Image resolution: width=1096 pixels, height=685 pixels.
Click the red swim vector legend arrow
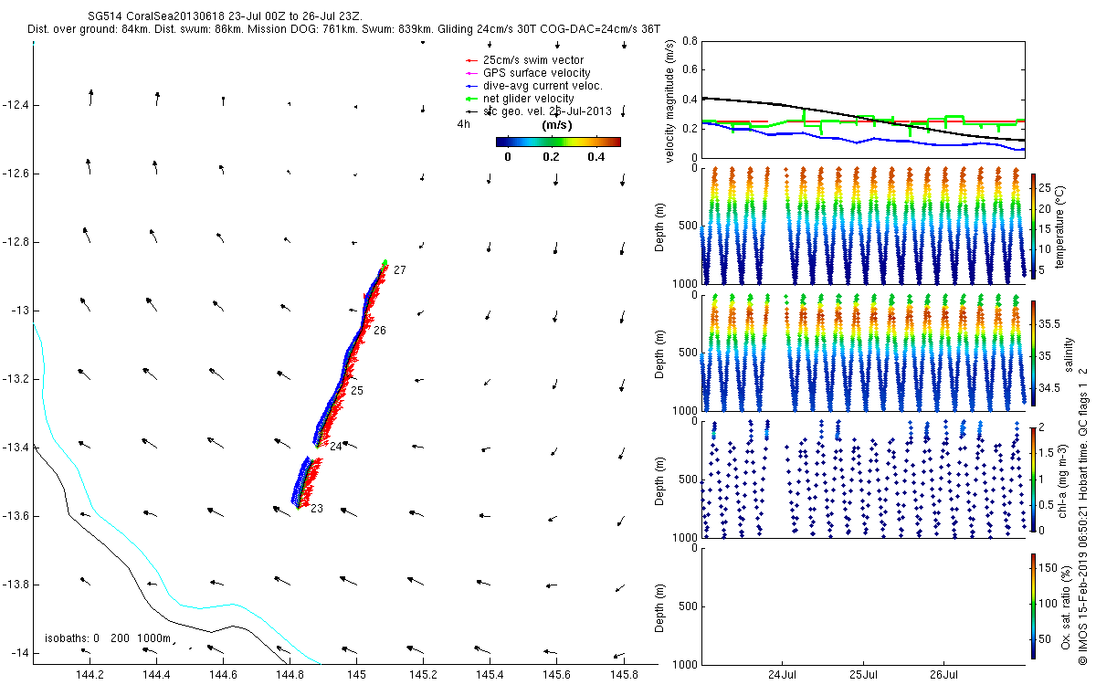(472, 60)
